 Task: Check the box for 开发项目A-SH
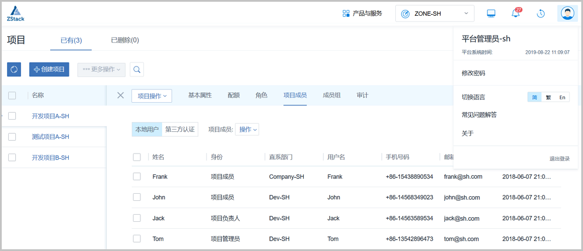pyautogui.click(x=12, y=116)
